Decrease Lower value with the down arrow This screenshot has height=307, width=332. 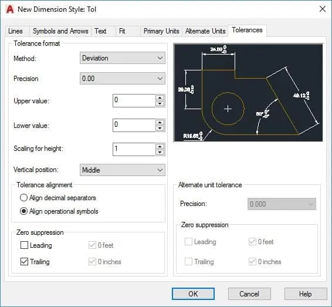click(x=160, y=128)
